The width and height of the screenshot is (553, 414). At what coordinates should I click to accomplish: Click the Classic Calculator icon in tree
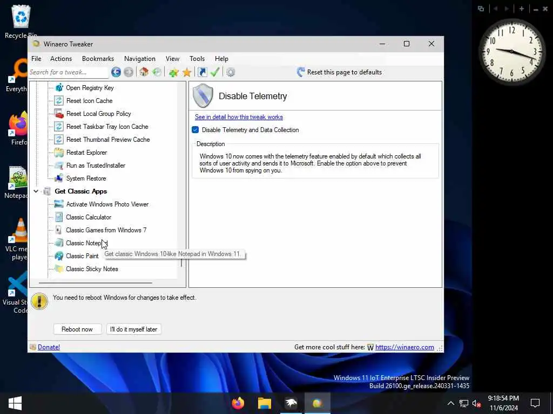click(x=59, y=217)
